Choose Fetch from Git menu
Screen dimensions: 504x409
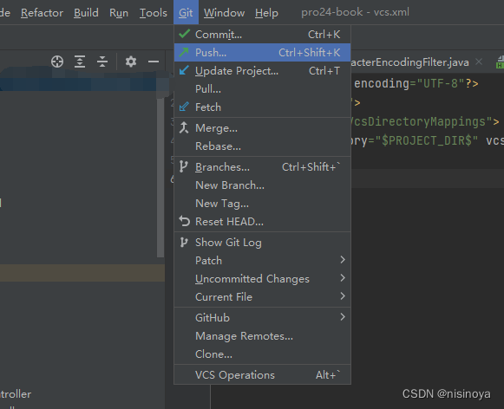click(262, 107)
